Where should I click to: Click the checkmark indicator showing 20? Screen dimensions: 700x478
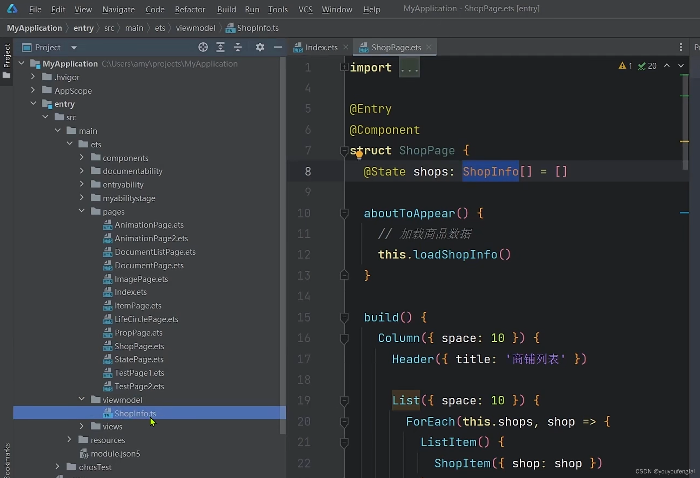pos(647,66)
